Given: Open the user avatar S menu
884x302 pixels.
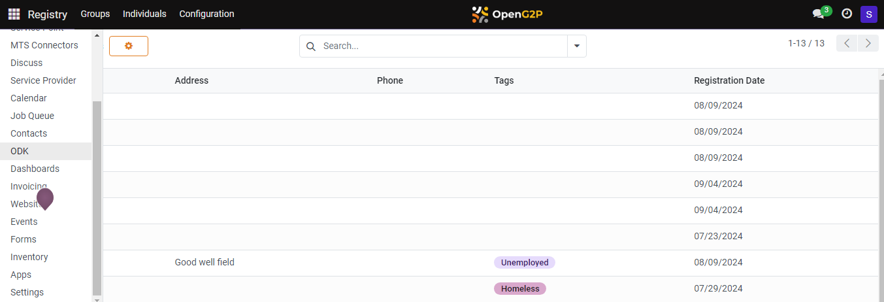Looking at the screenshot, I should [868, 14].
